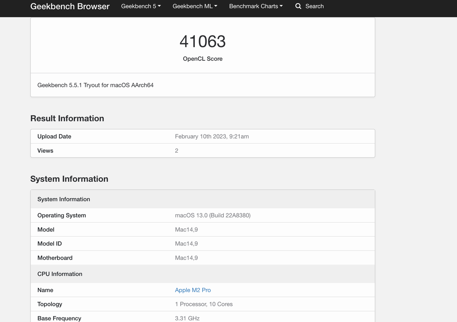Click the CPU Information section header
This screenshot has width=457, height=322.
pyautogui.click(x=60, y=274)
